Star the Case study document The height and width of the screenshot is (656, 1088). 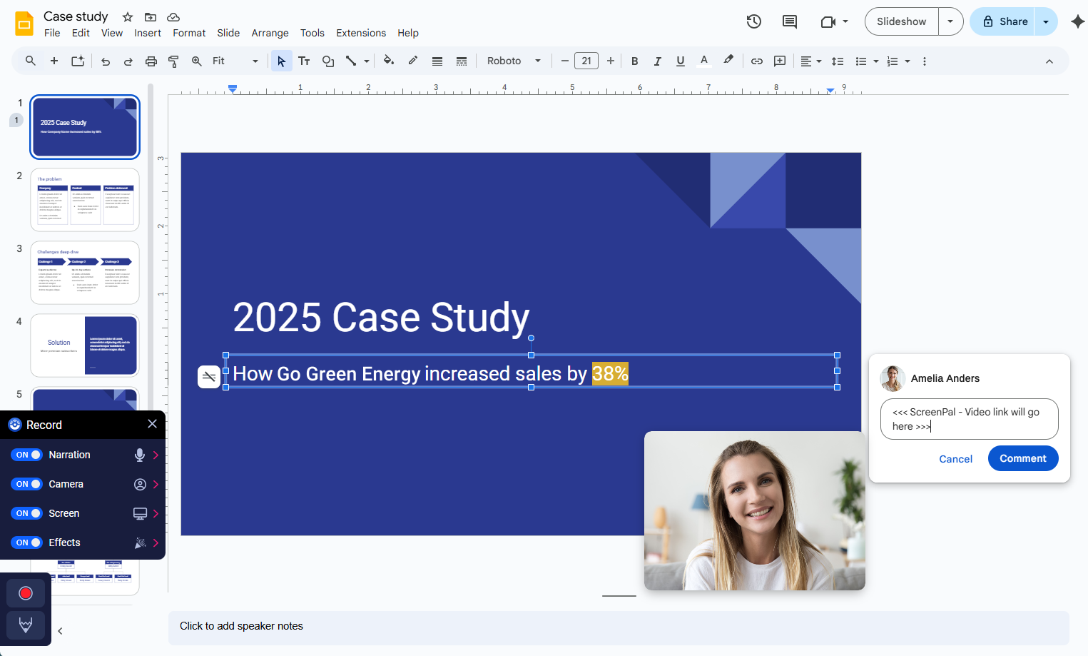pyautogui.click(x=128, y=17)
